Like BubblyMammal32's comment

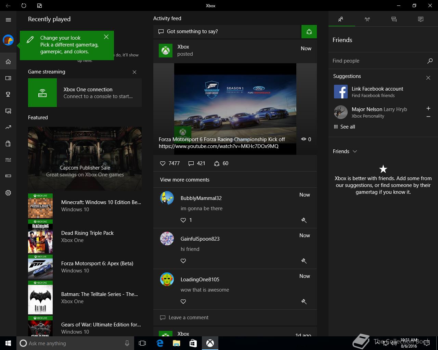pyautogui.click(x=183, y=220)
